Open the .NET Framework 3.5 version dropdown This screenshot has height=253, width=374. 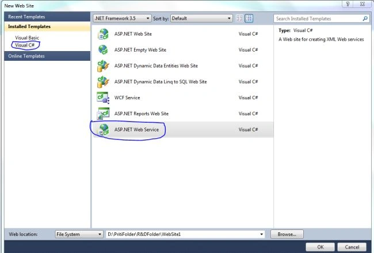122,18
